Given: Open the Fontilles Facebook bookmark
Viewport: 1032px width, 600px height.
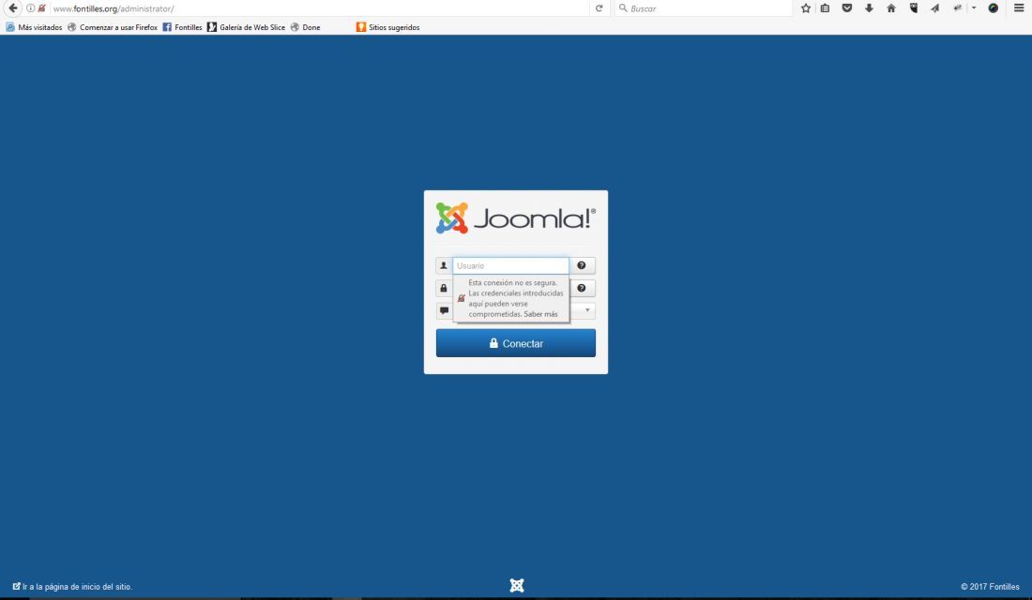Looking at the screenshot, I should click(182, 27).
